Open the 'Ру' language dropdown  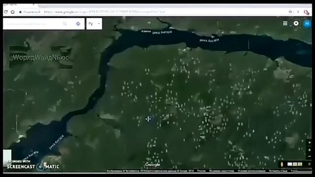pos(94,24)
